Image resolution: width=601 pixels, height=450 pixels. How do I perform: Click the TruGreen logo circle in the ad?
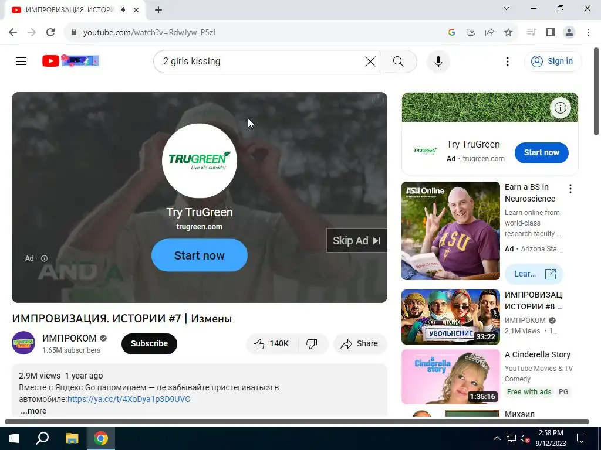(200, 161)
